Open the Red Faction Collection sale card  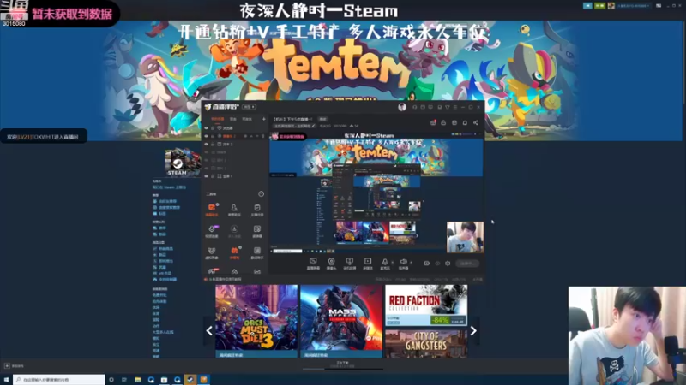pos(426,305)
